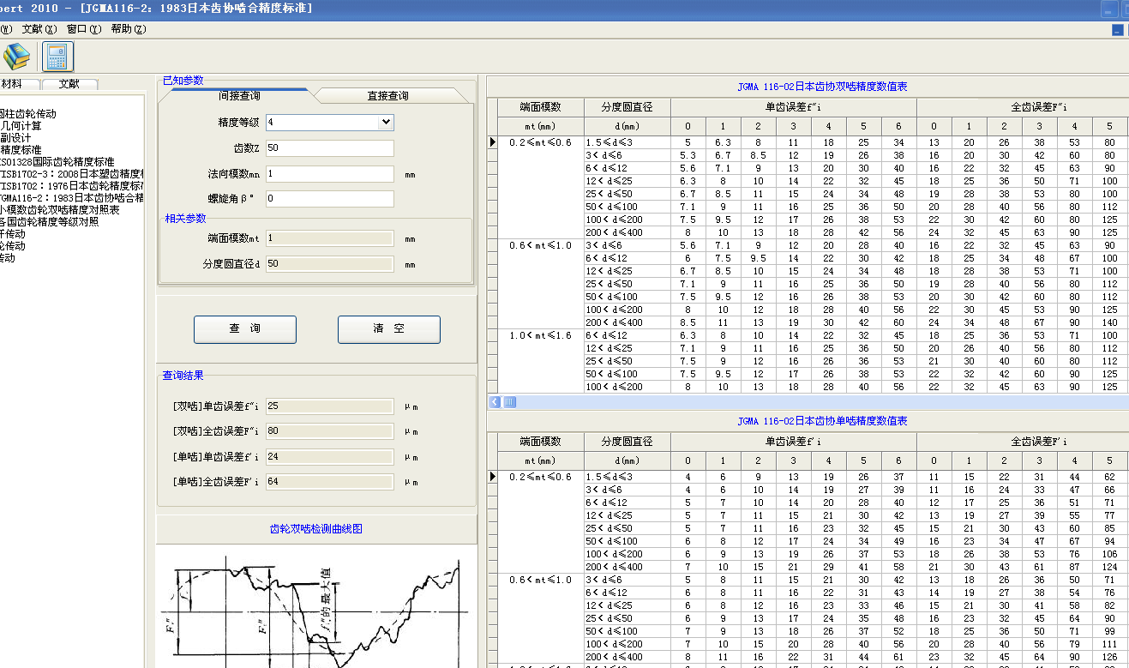Image resolution: width=1129 pixels, height=668 pixels.
Task: Click the 端面模数mt read-only field
Action: pos(329,238)
